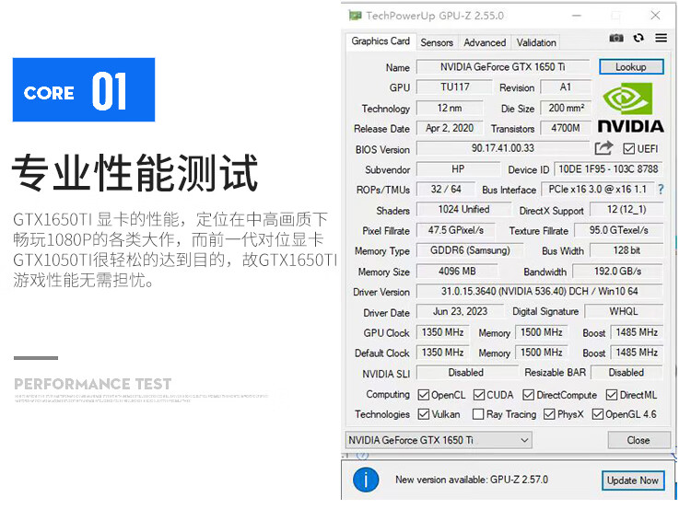Image resolution: width=691 pixels, height=521 pixels.
Task: Click the GPU value TU117
Action: coord(454,87)
